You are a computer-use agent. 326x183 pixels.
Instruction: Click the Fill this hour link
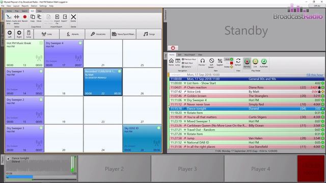315,75
